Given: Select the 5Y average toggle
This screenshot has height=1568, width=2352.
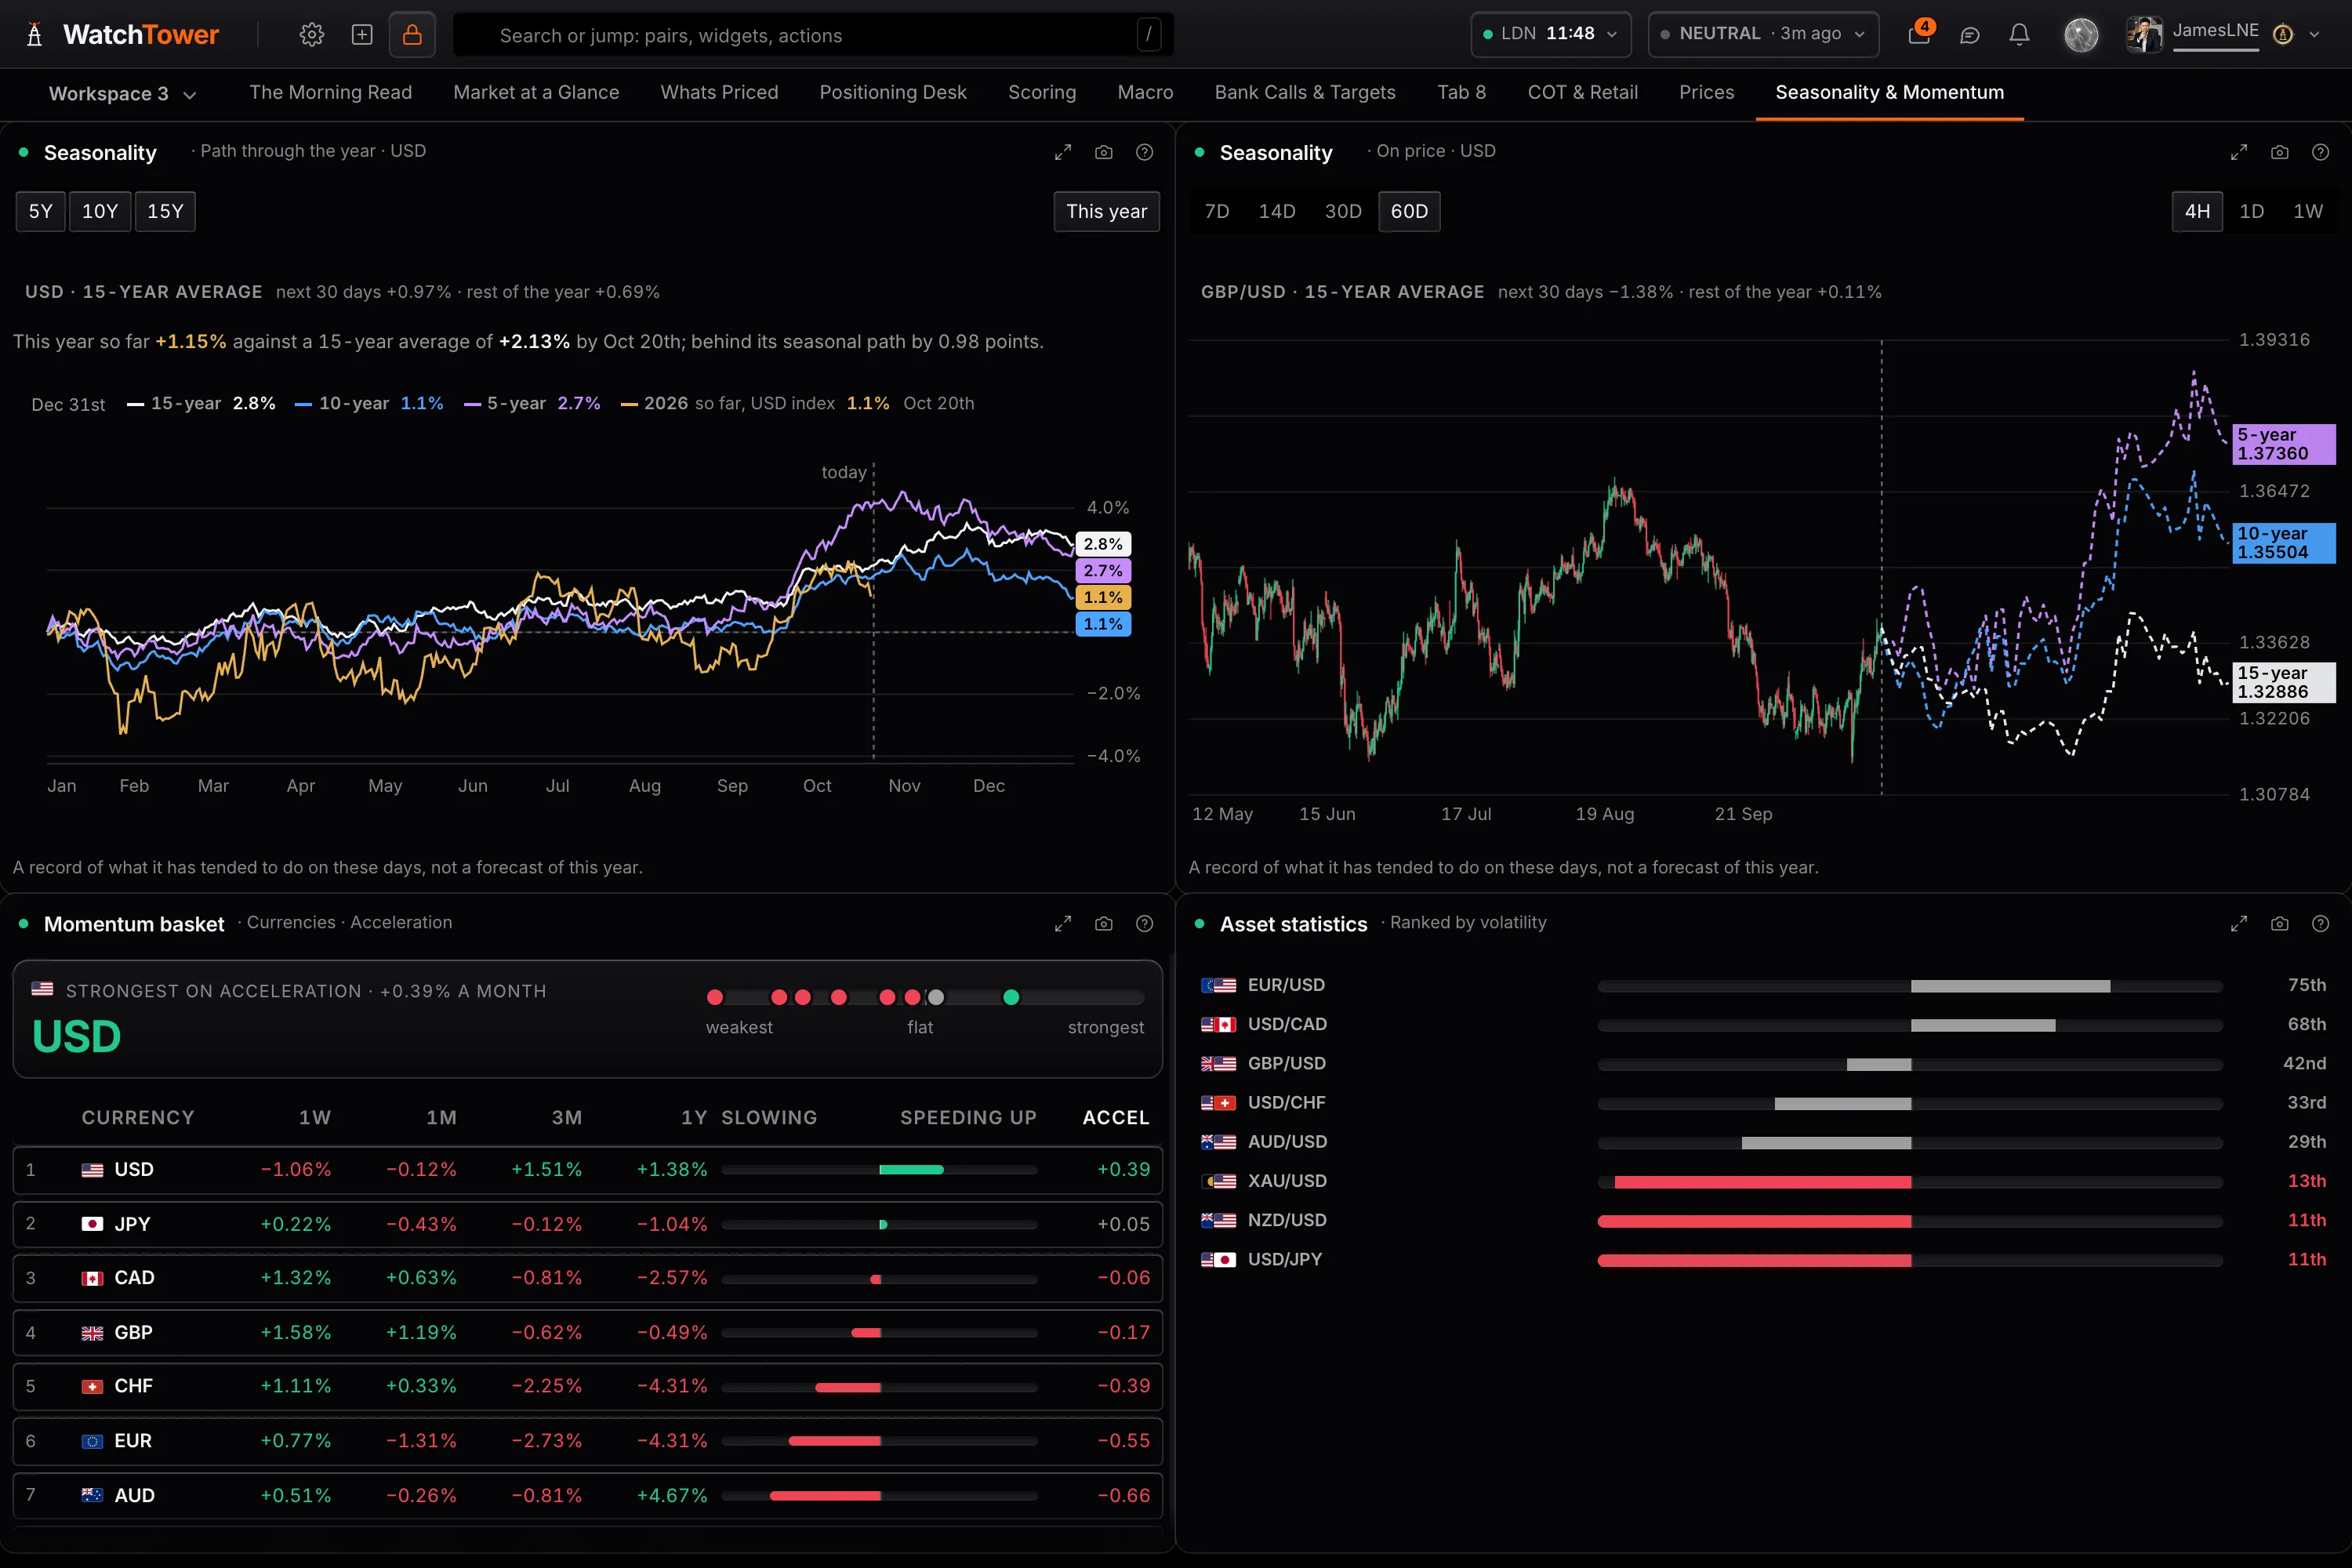Looking at the screenshot, I should 41,211.
